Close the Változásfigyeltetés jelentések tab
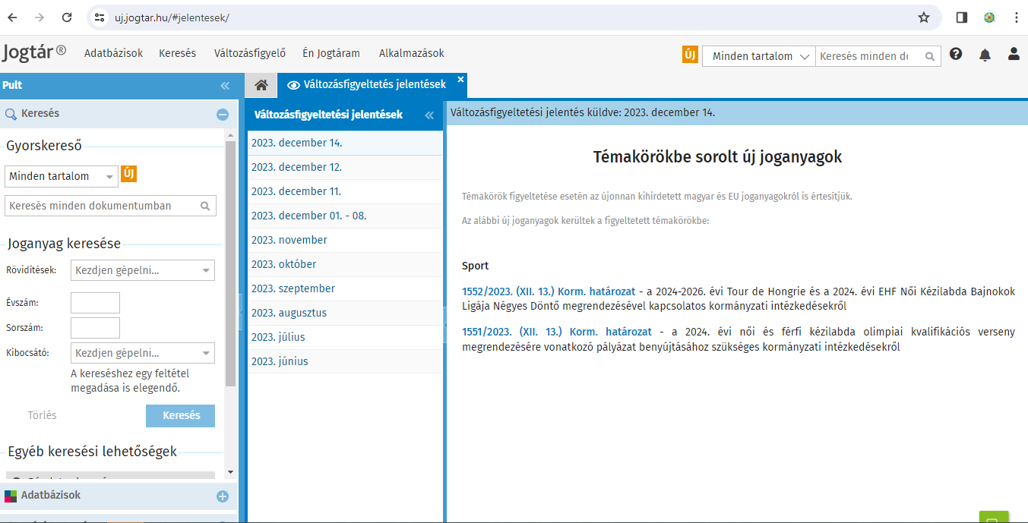1028x523 pixels. (460, 79)
